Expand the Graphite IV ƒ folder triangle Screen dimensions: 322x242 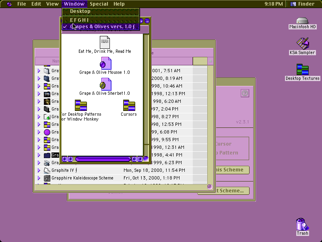[x=39, y=170]
